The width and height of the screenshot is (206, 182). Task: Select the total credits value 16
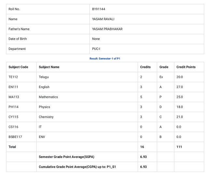142,147
